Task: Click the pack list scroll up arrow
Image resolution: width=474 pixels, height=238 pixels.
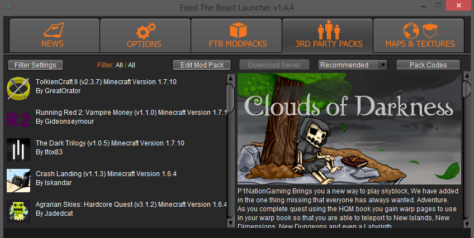Action: tap(231, 79)
